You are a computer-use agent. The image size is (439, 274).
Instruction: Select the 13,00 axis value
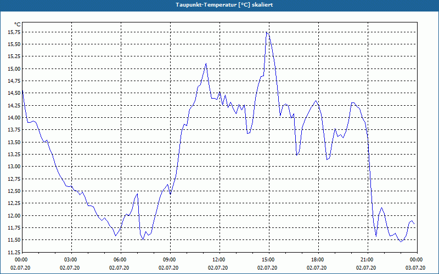click(15, 167)
